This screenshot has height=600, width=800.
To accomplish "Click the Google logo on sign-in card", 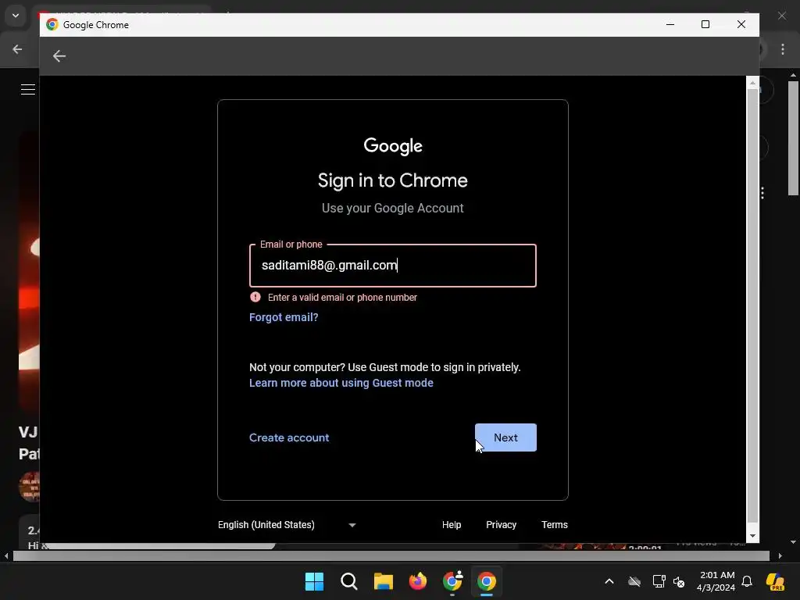I will coord(393,146).
